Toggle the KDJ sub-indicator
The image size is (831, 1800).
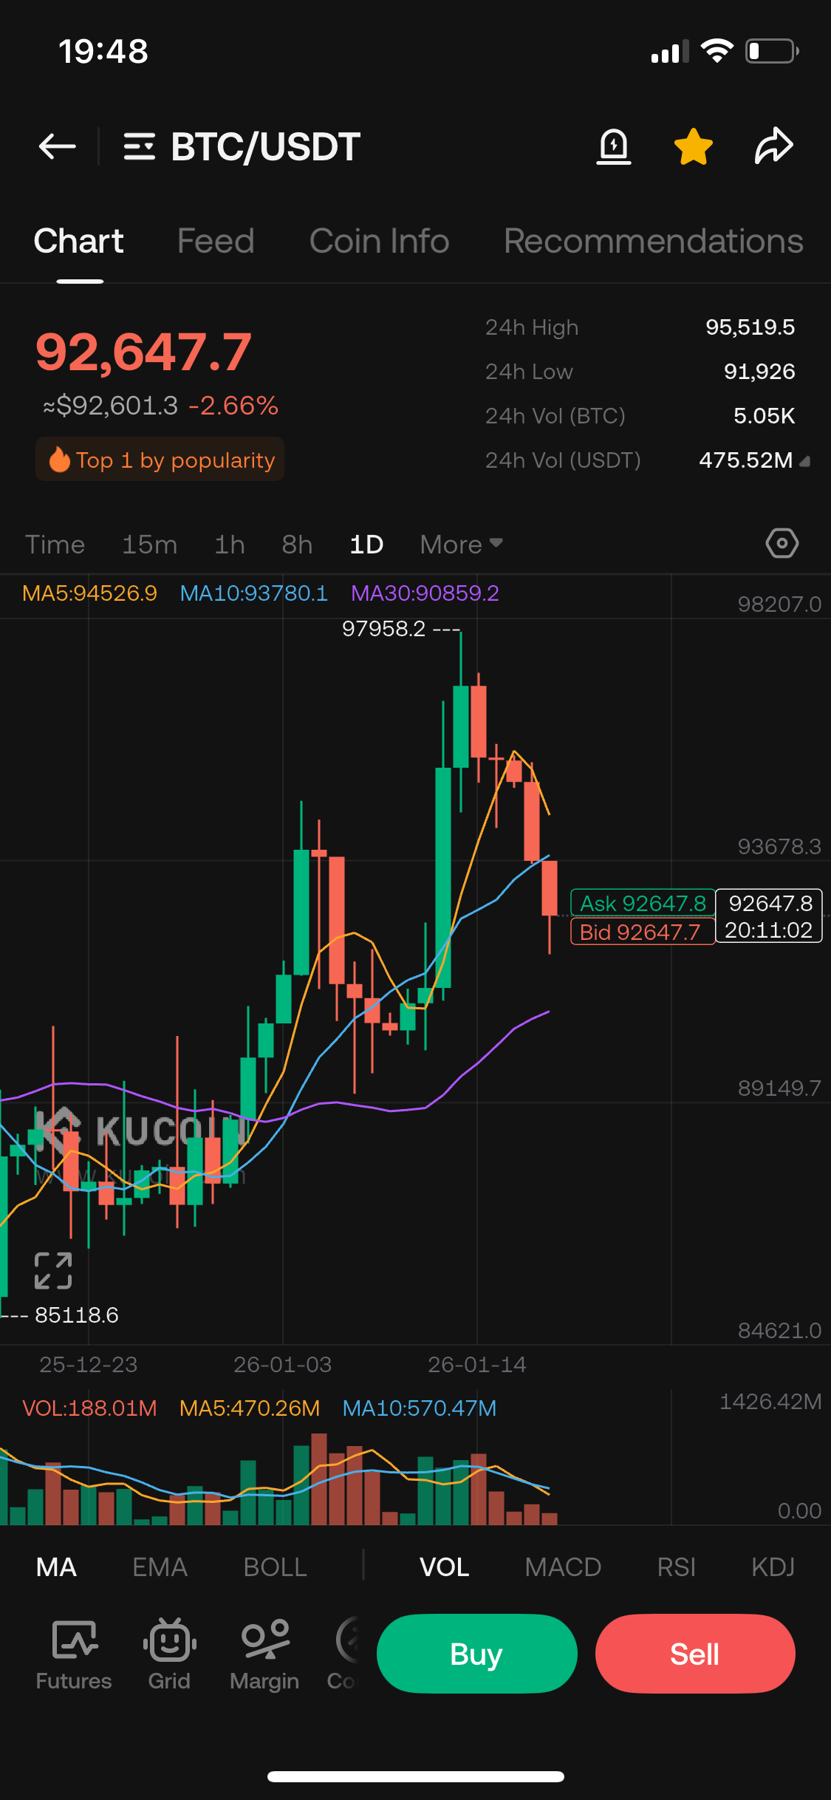coord(773,1567)
